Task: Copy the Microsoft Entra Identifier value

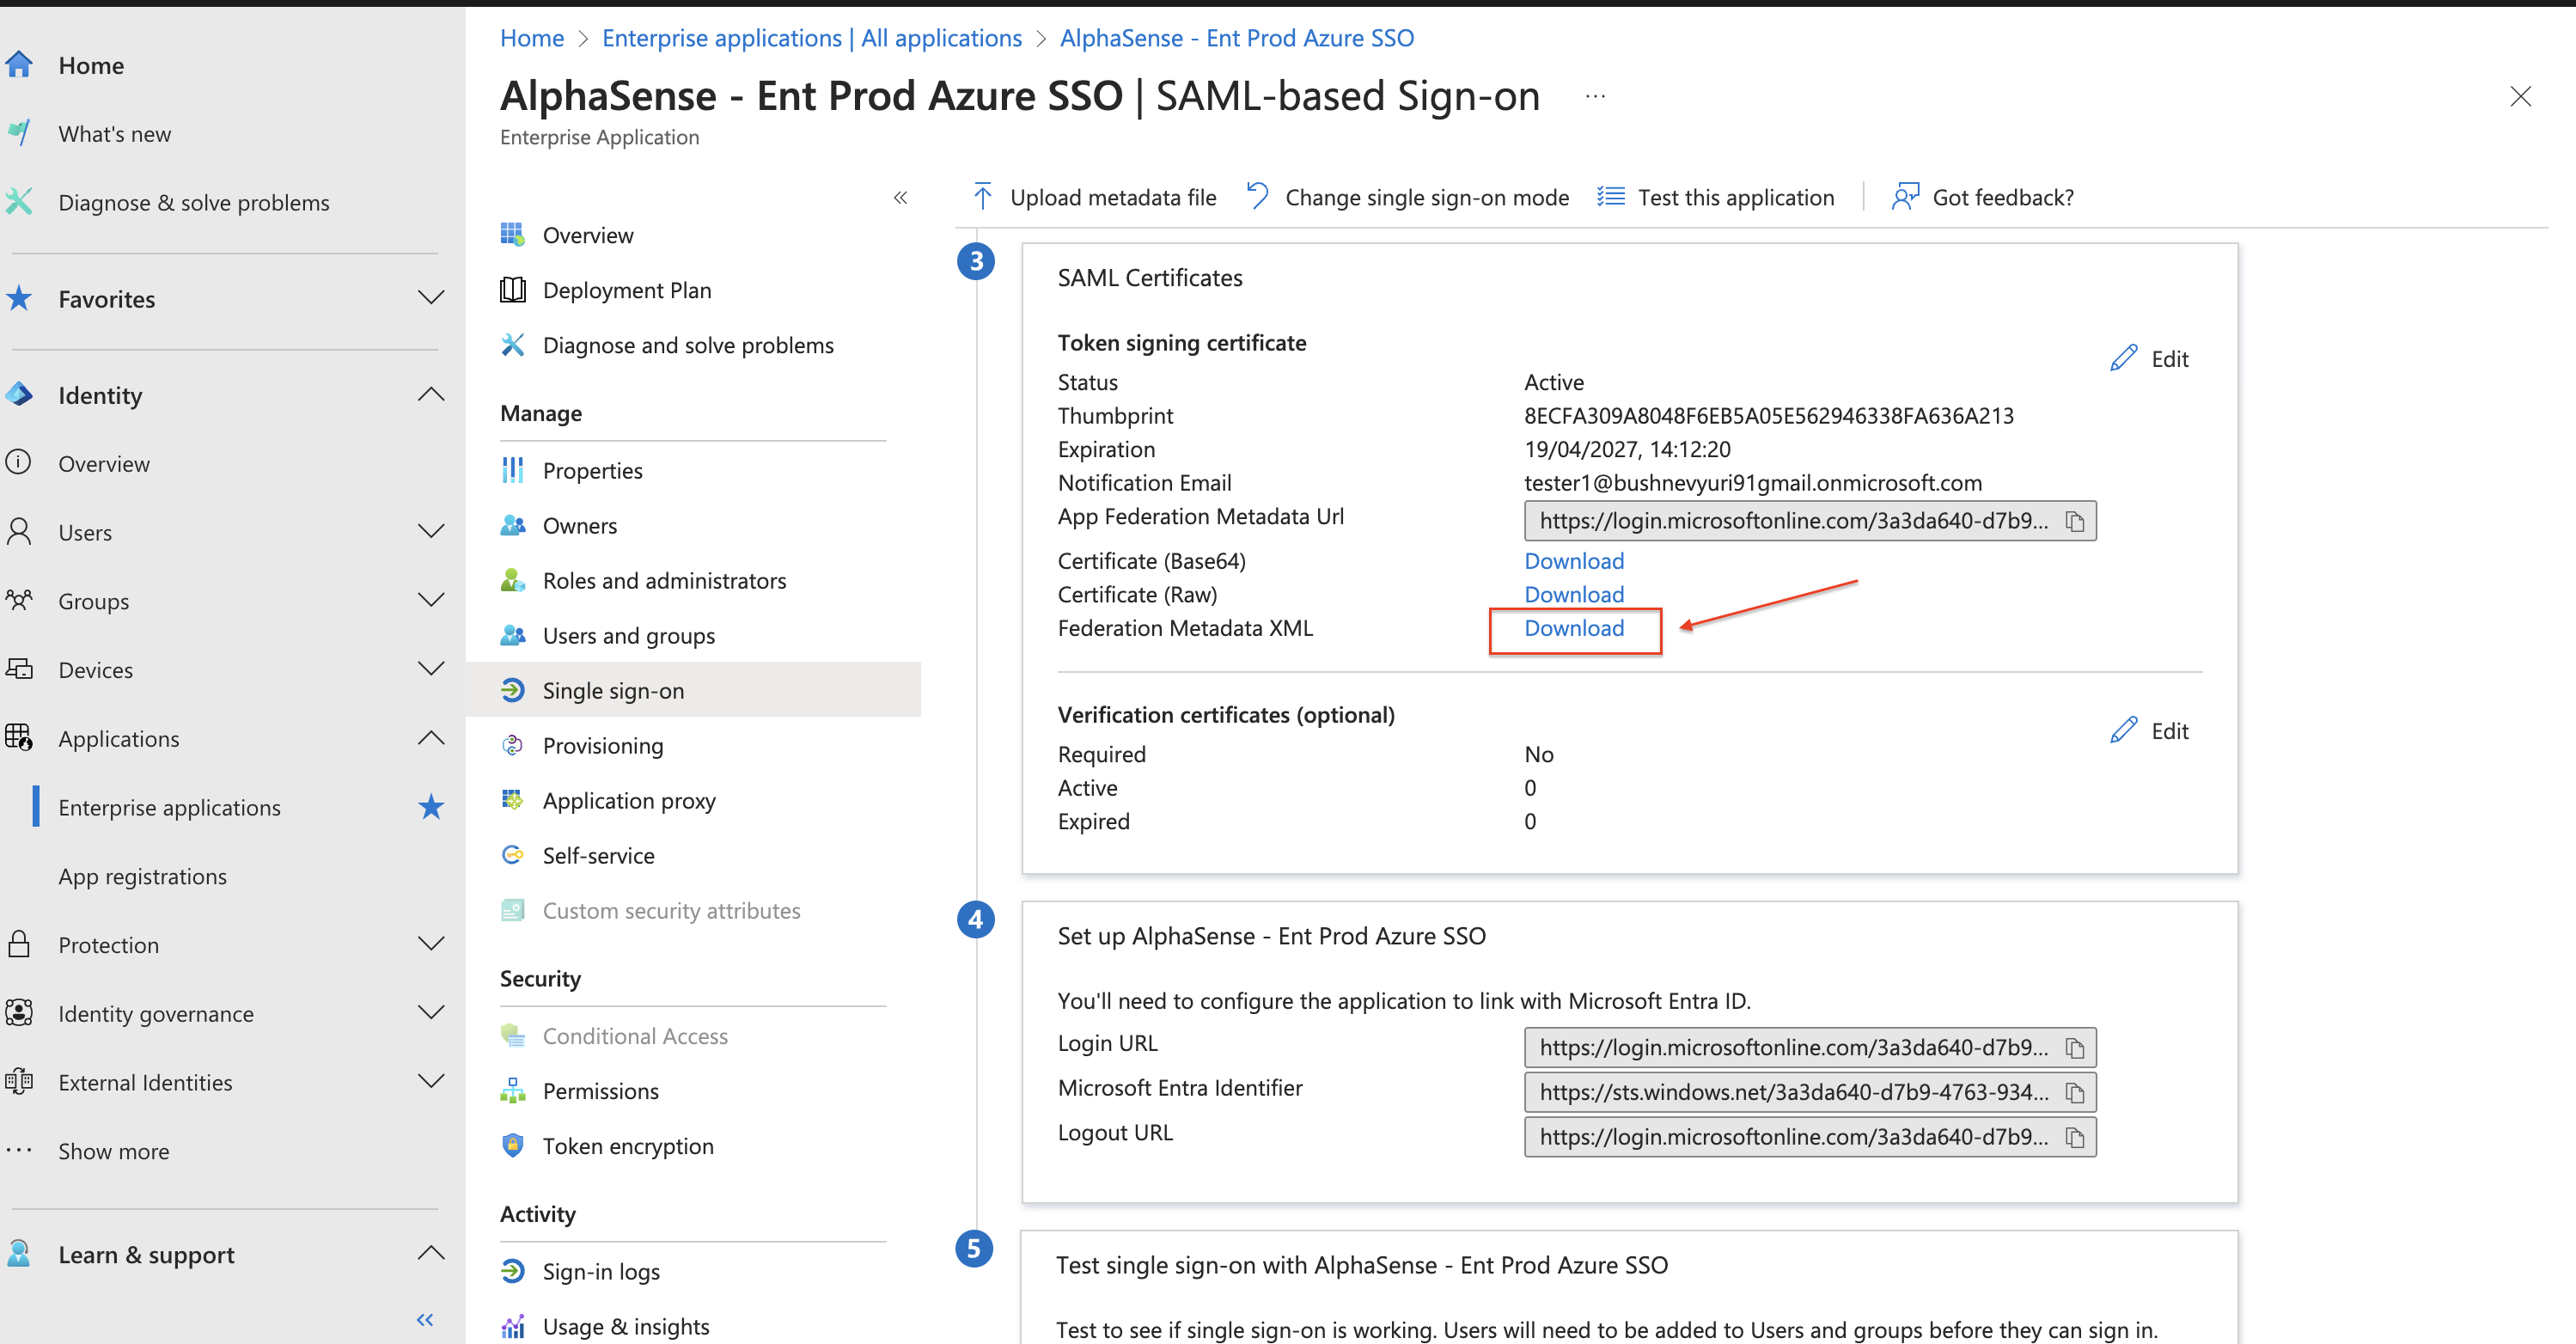Action: tap(2076, 1093)
